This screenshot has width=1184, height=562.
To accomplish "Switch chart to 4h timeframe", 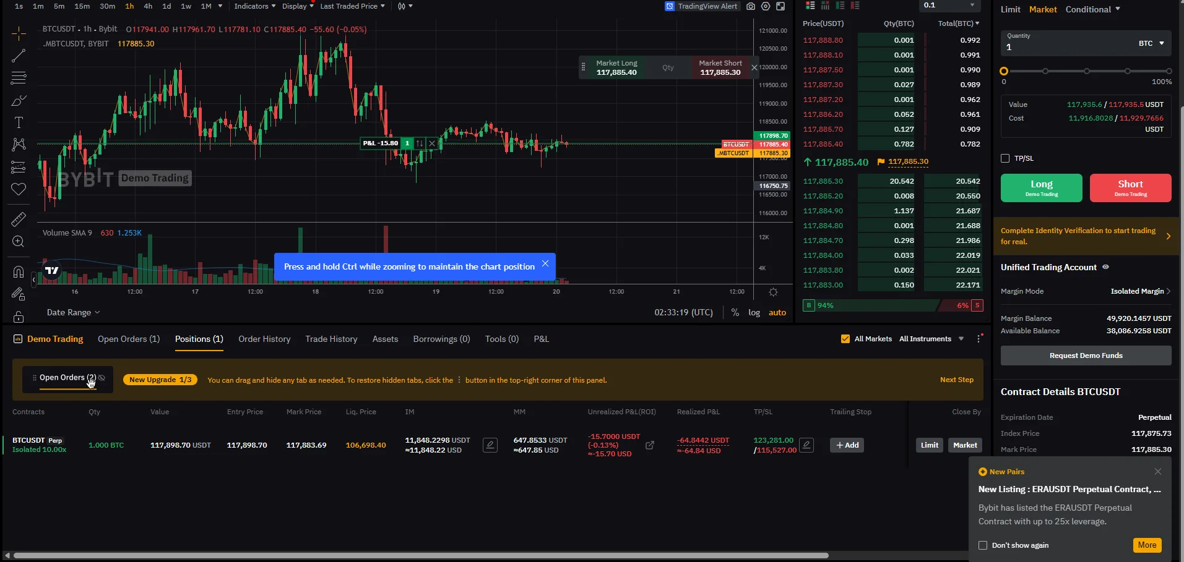I will click(x=148, y=6).
